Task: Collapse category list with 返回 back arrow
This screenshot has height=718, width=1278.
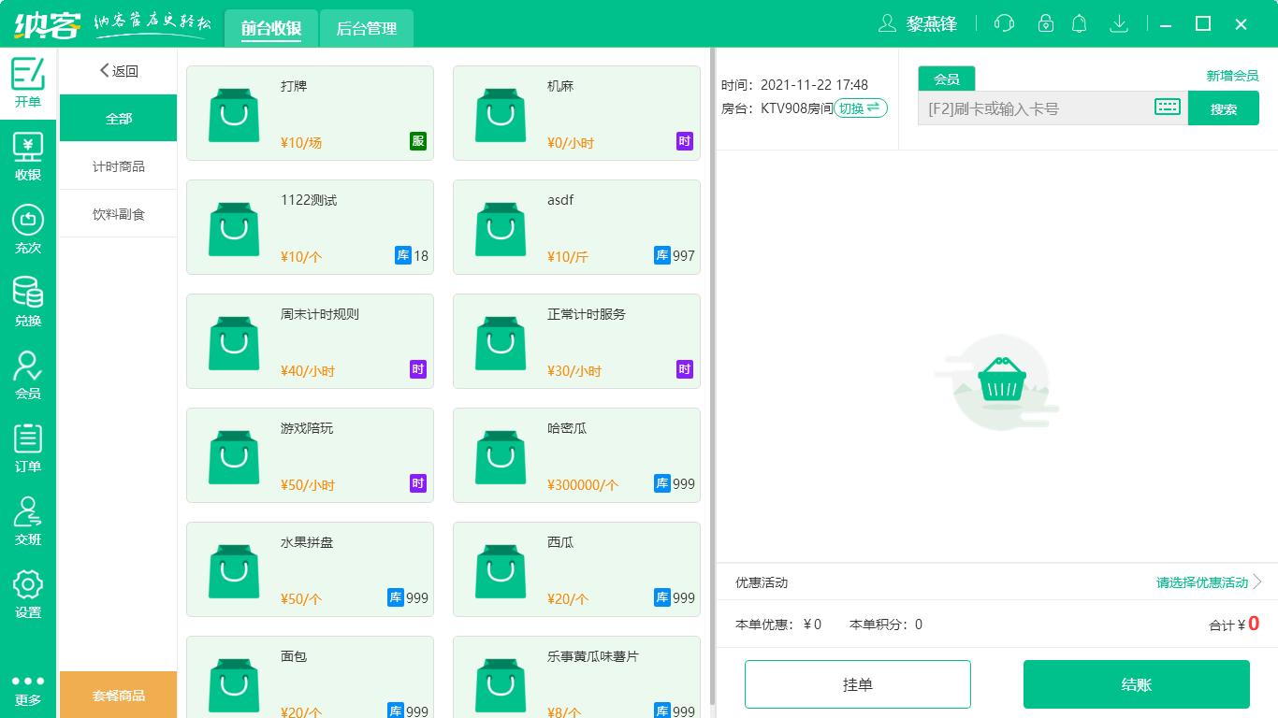Action: [x=117, y=70]
